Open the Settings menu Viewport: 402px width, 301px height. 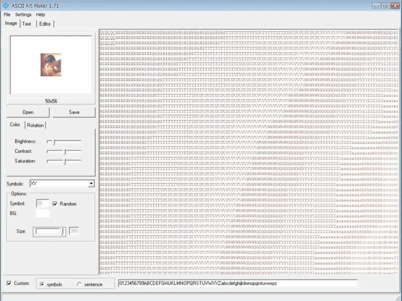point(23,15)
